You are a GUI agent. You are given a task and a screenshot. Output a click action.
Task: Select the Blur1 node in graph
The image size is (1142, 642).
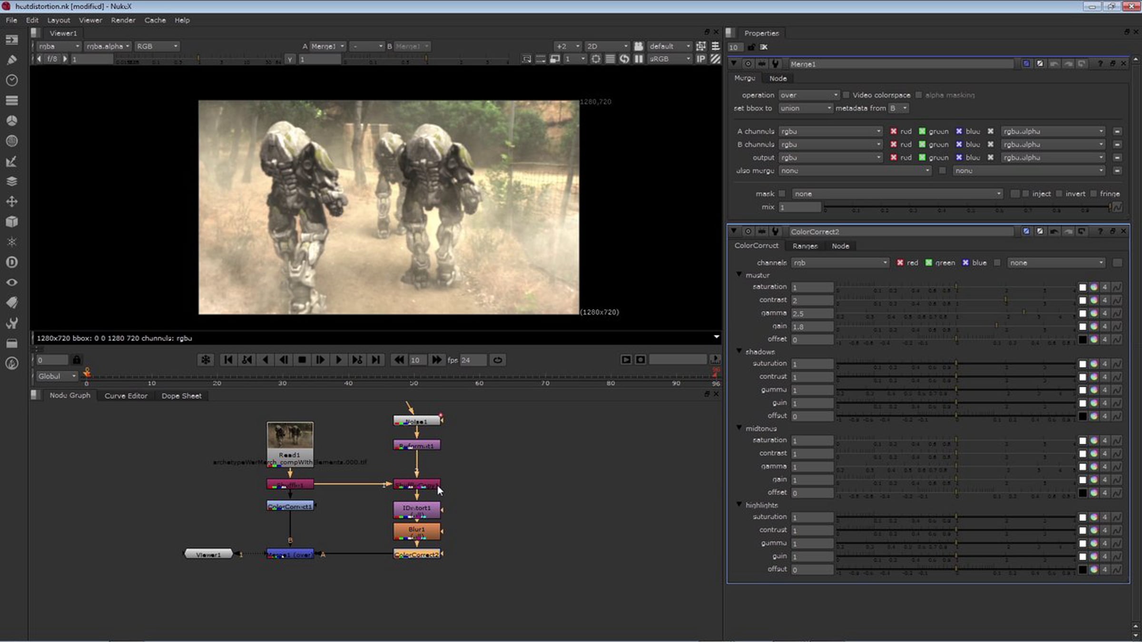[x=416, y=531]
